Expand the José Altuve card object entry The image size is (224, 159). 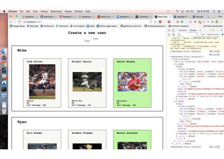tap(180, 71)
